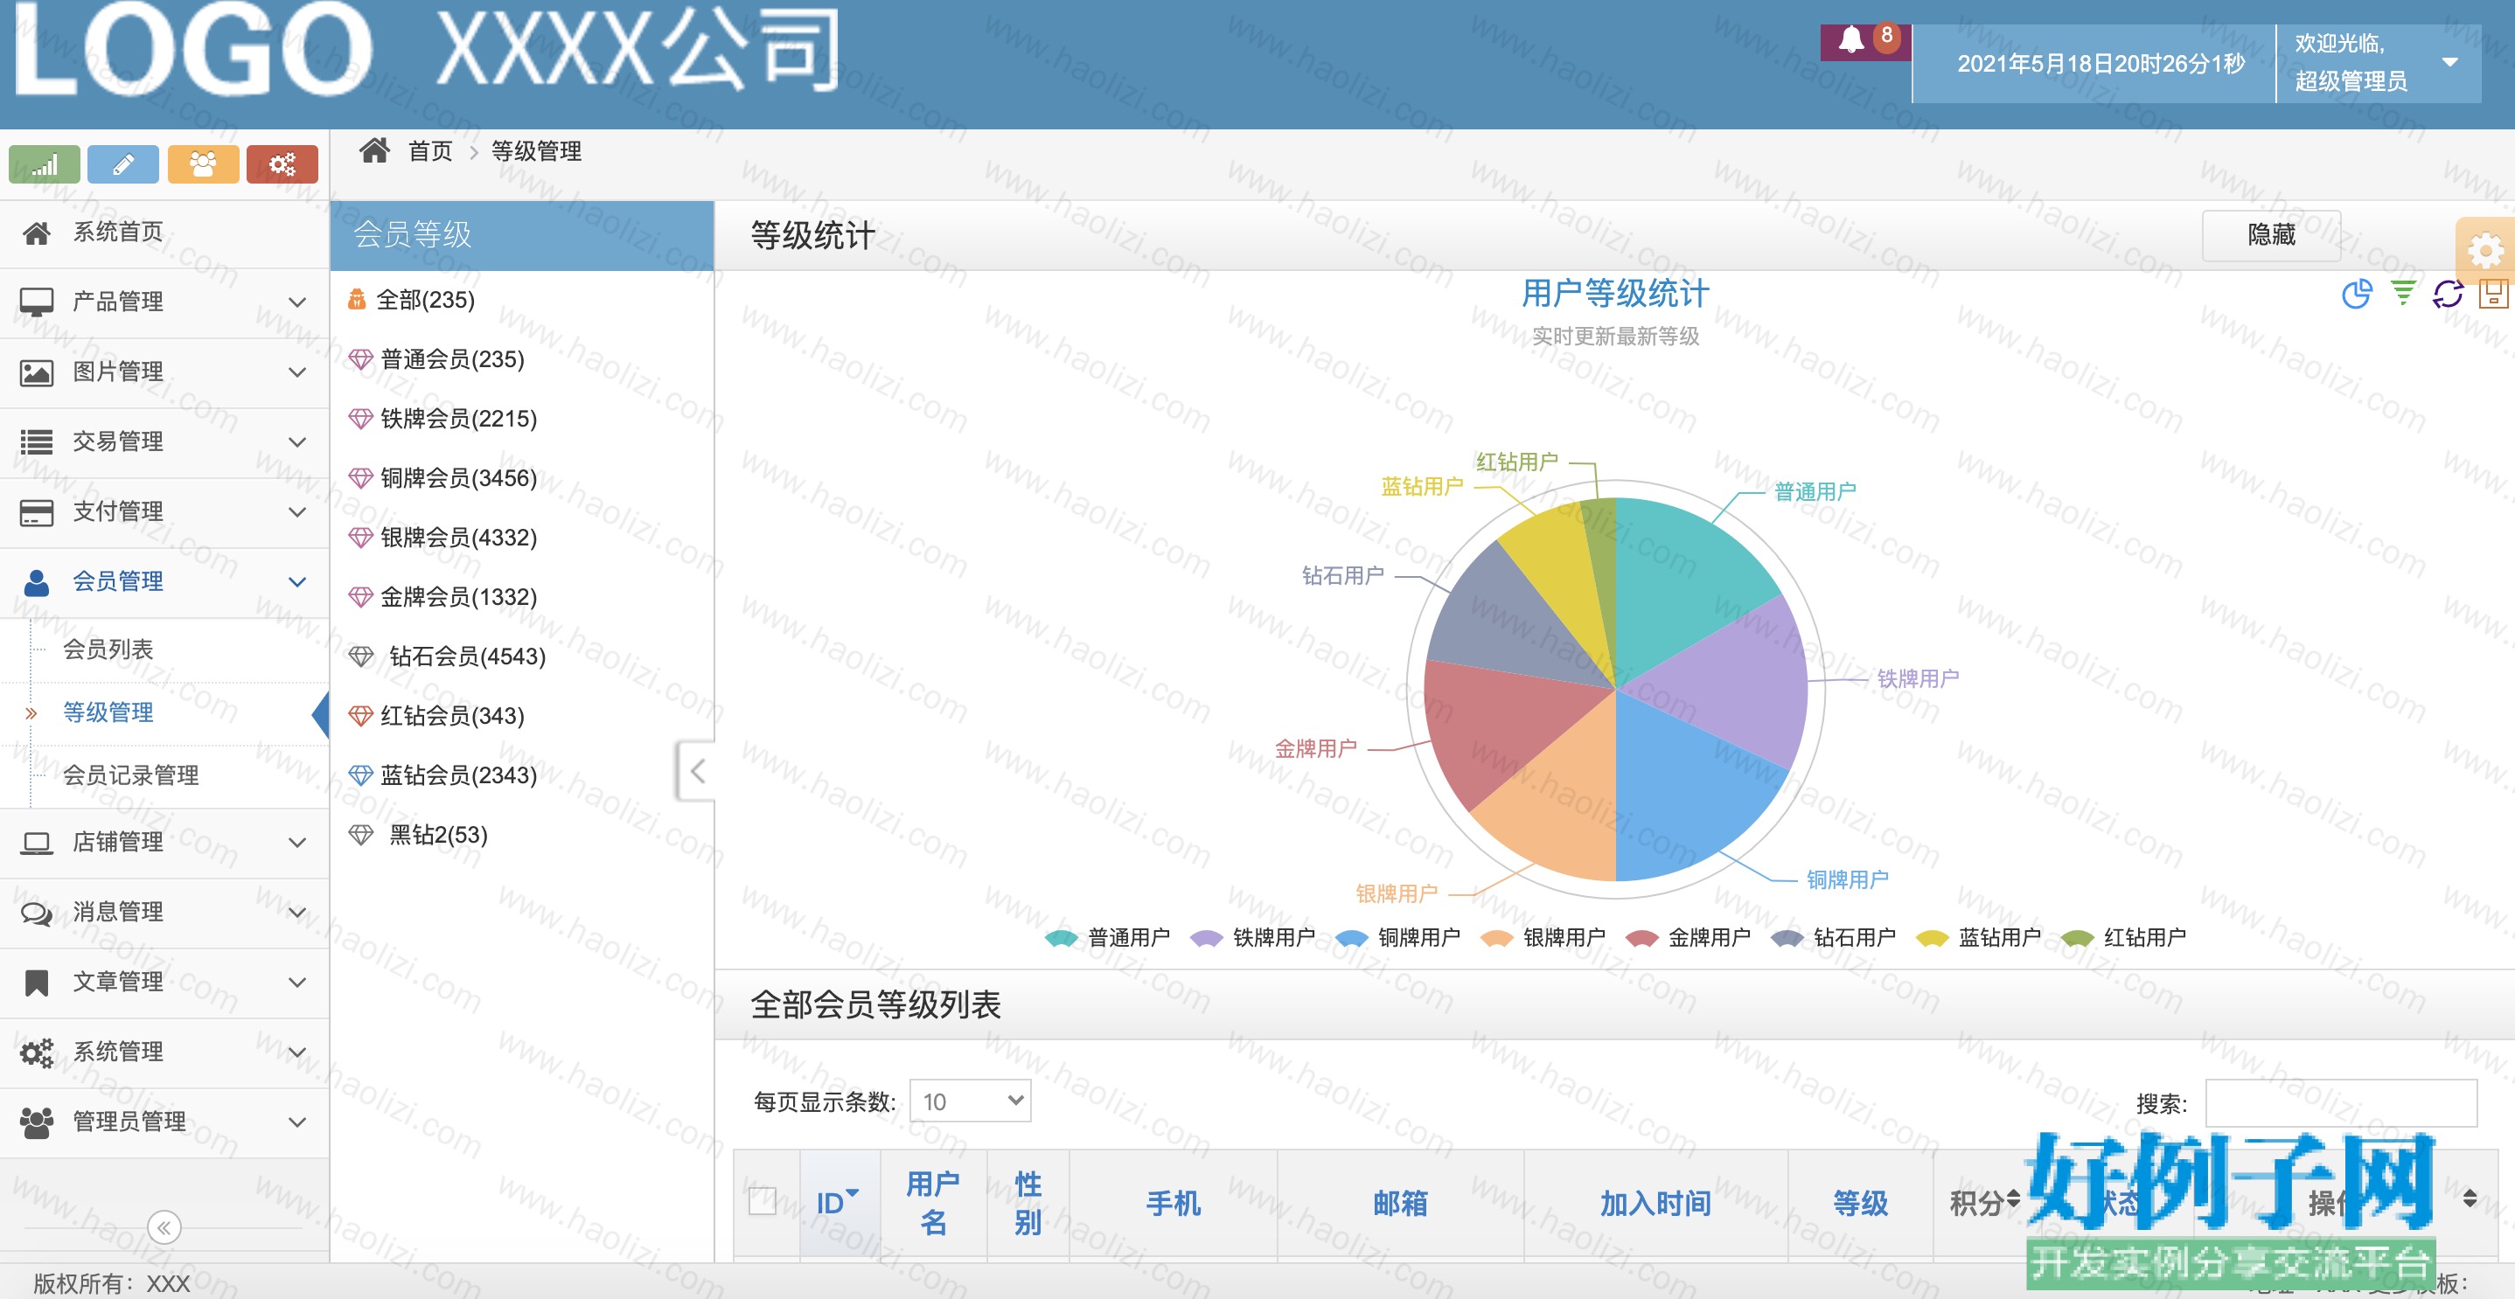Viewport: 2515px width, 1299px height.
Task: Open the 超级管理员 user dropdown arrow
Action: [x=2449, y=61]
